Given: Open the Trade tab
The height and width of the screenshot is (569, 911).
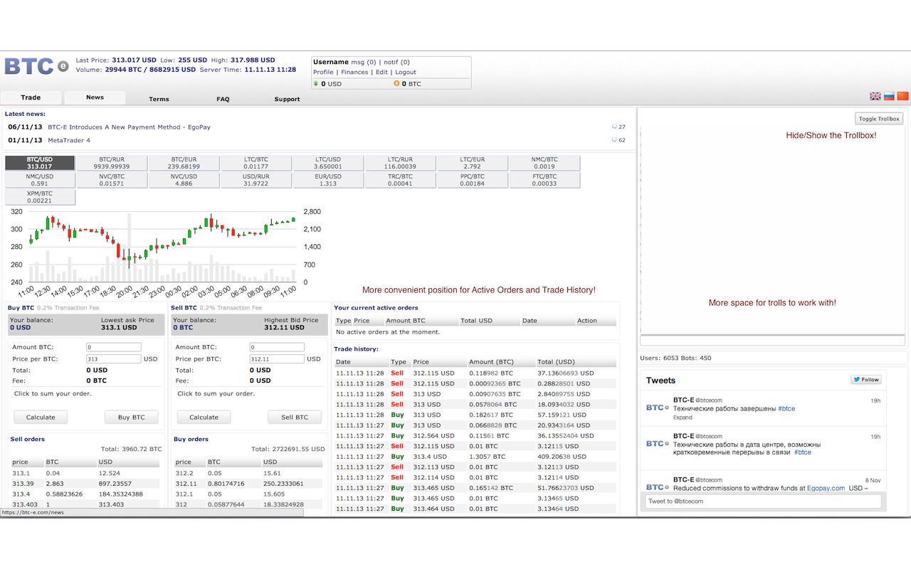Looking at the screenshot, I should tap(31, 97).
